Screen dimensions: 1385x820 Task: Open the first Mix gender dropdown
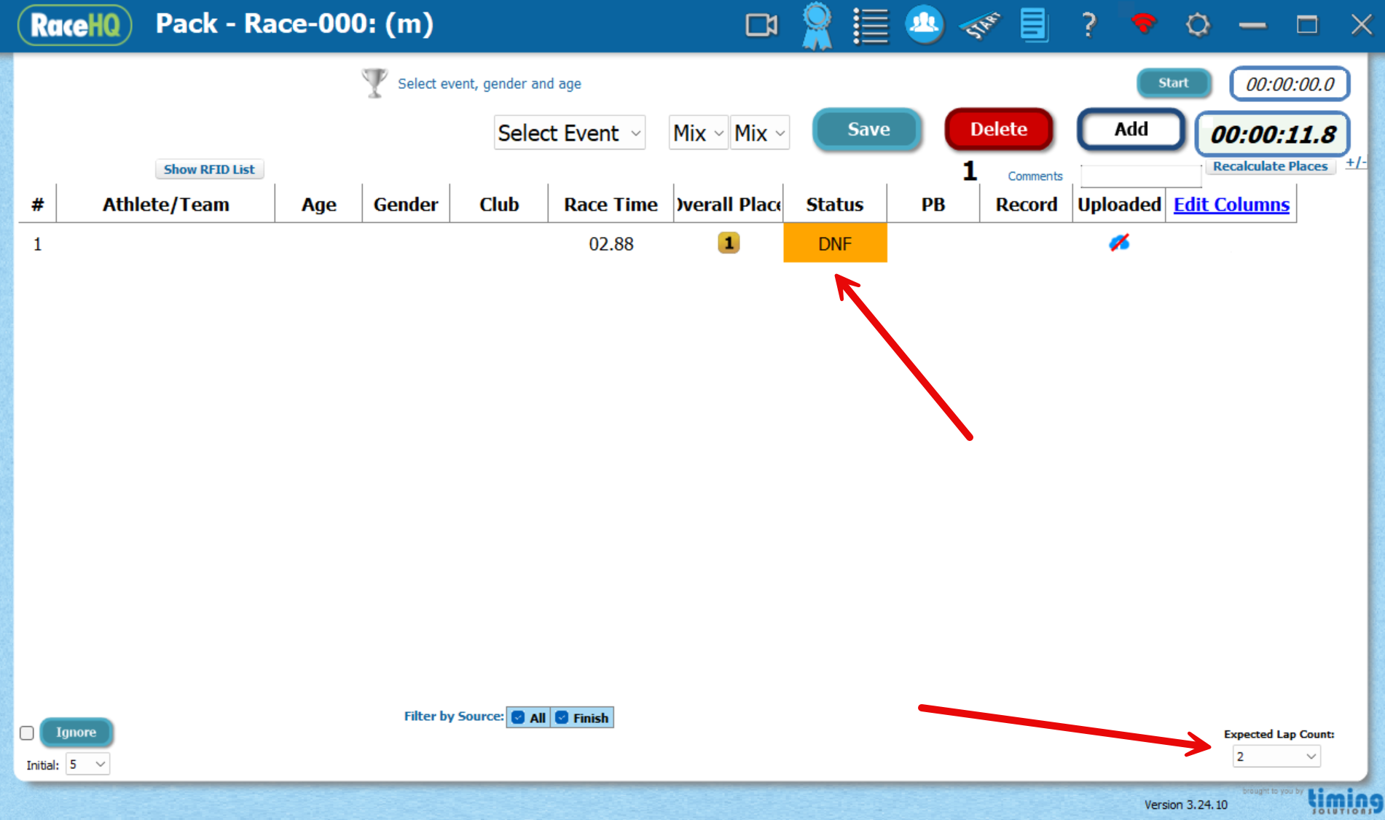tap(697, 133)
